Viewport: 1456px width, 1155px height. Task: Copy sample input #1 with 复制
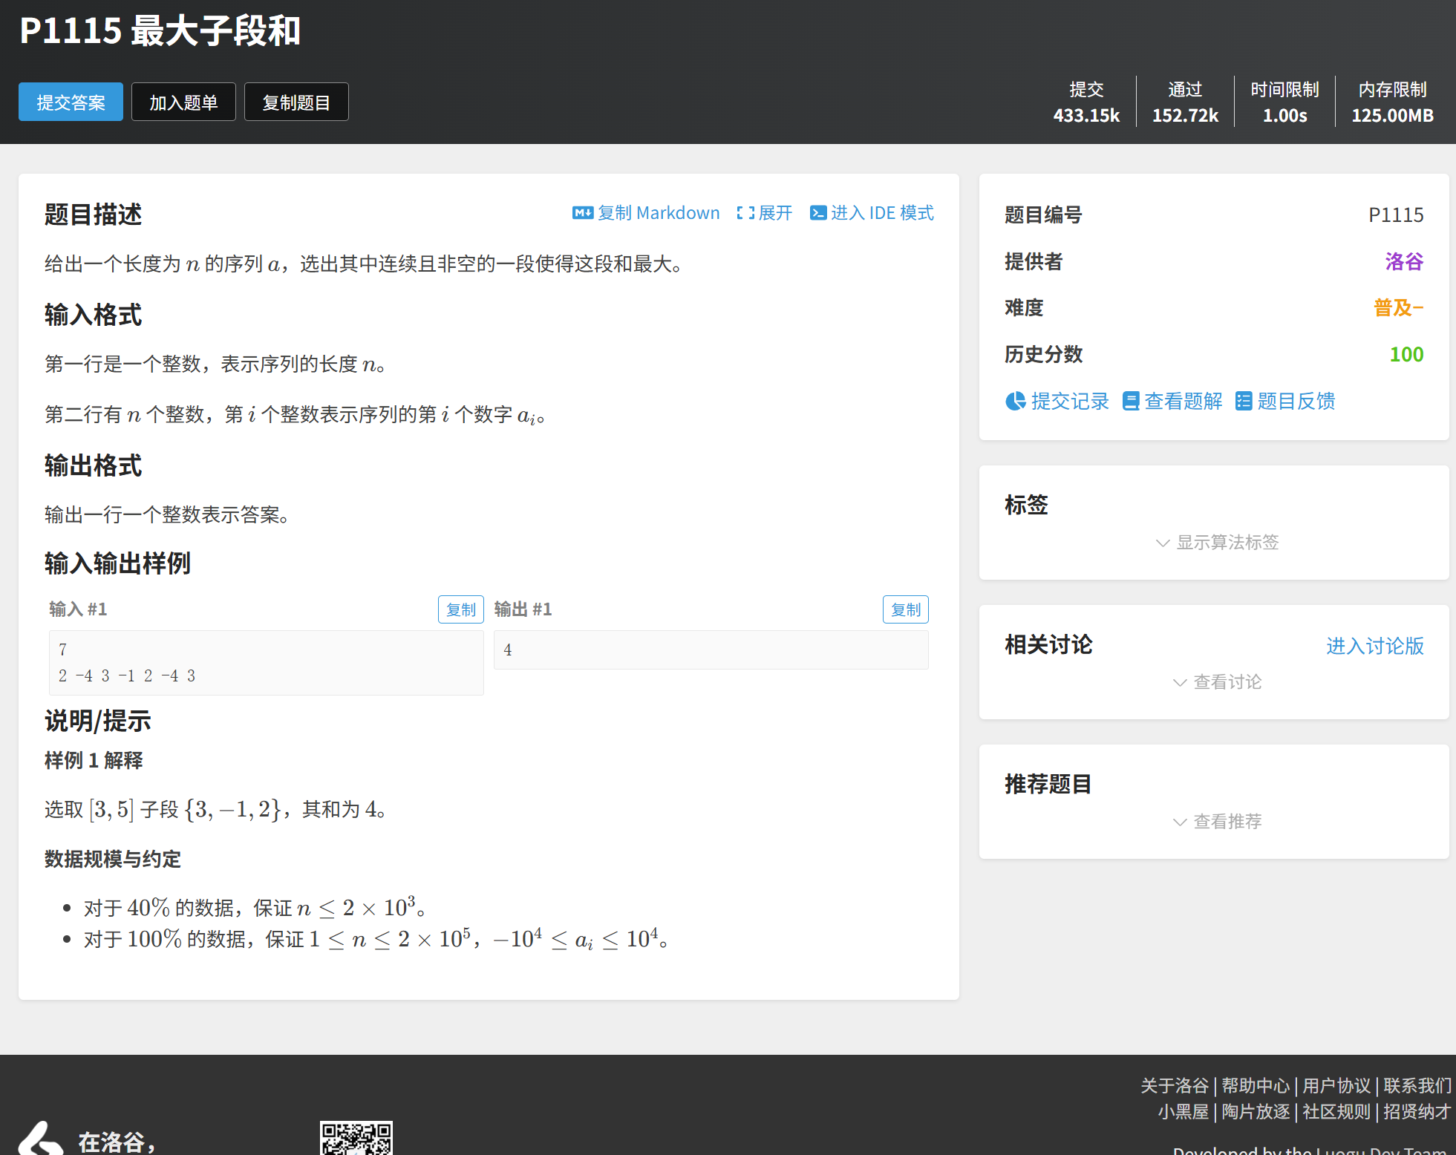pyautogui.click(x=460, y=609)
